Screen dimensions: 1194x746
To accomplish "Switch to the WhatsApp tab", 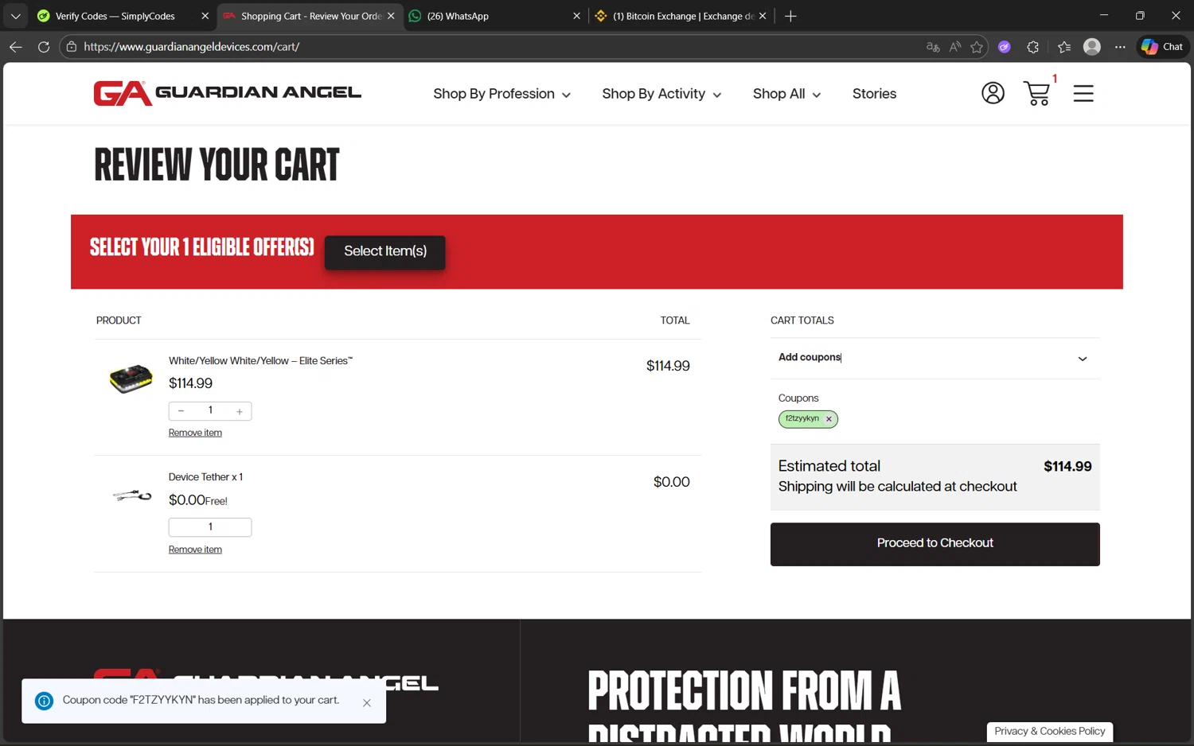I will 486,16.
